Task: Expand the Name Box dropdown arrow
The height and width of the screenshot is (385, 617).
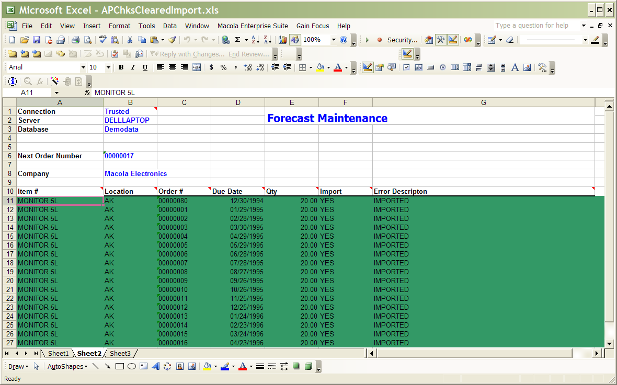Action: 56,92
